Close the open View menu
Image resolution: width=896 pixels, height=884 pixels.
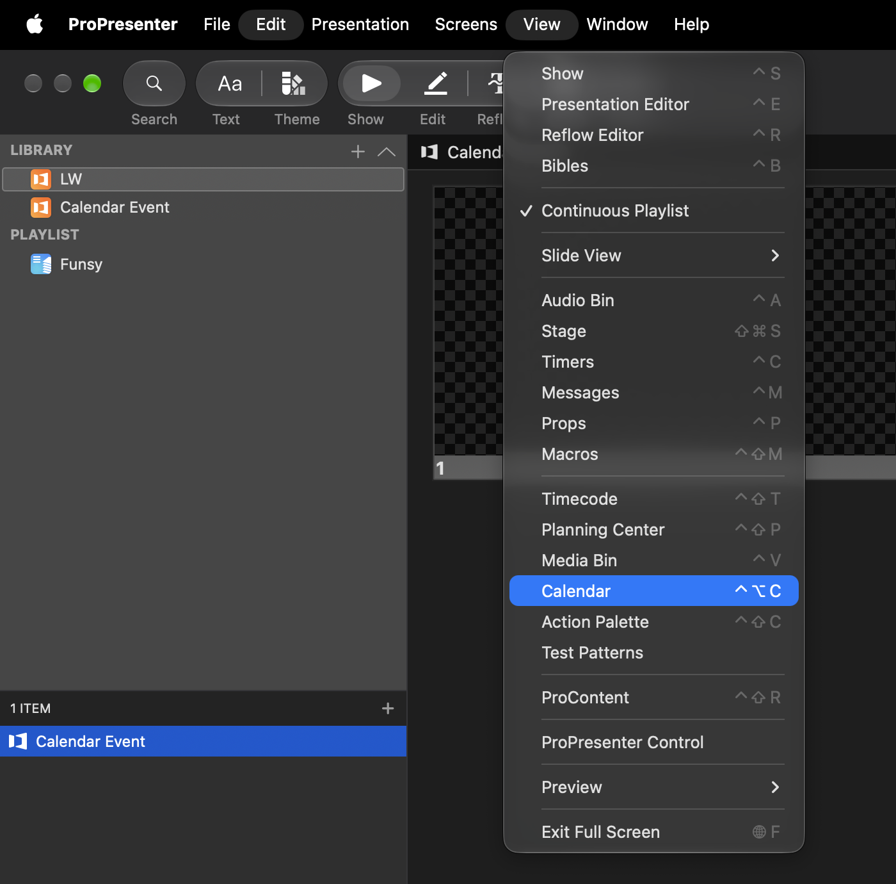tap(541, 24)
